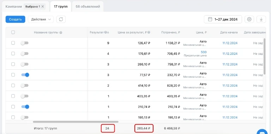This screenshot has height=134, width=271.
Task: Check the row with 798,31 ₽ spent
Action: (13, 64)
